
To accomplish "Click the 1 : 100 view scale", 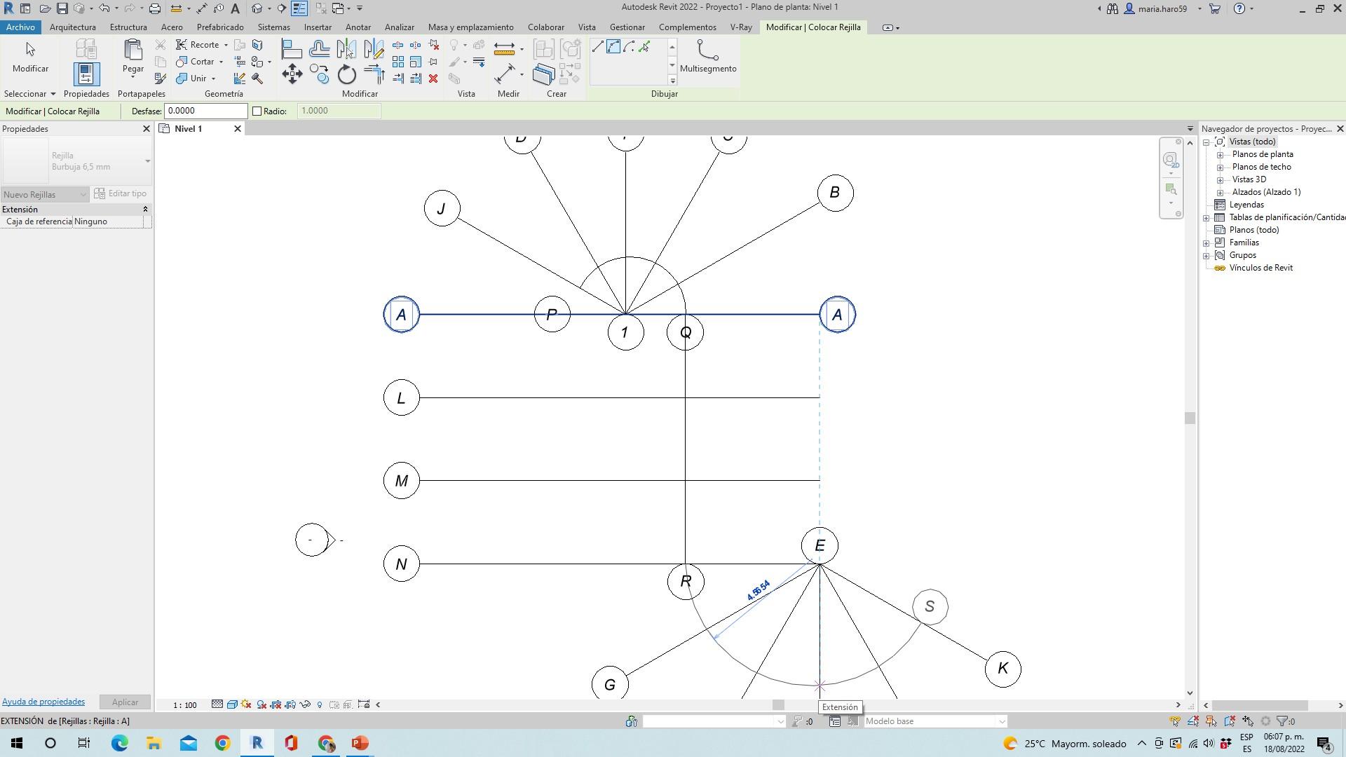I will (185, 705).
